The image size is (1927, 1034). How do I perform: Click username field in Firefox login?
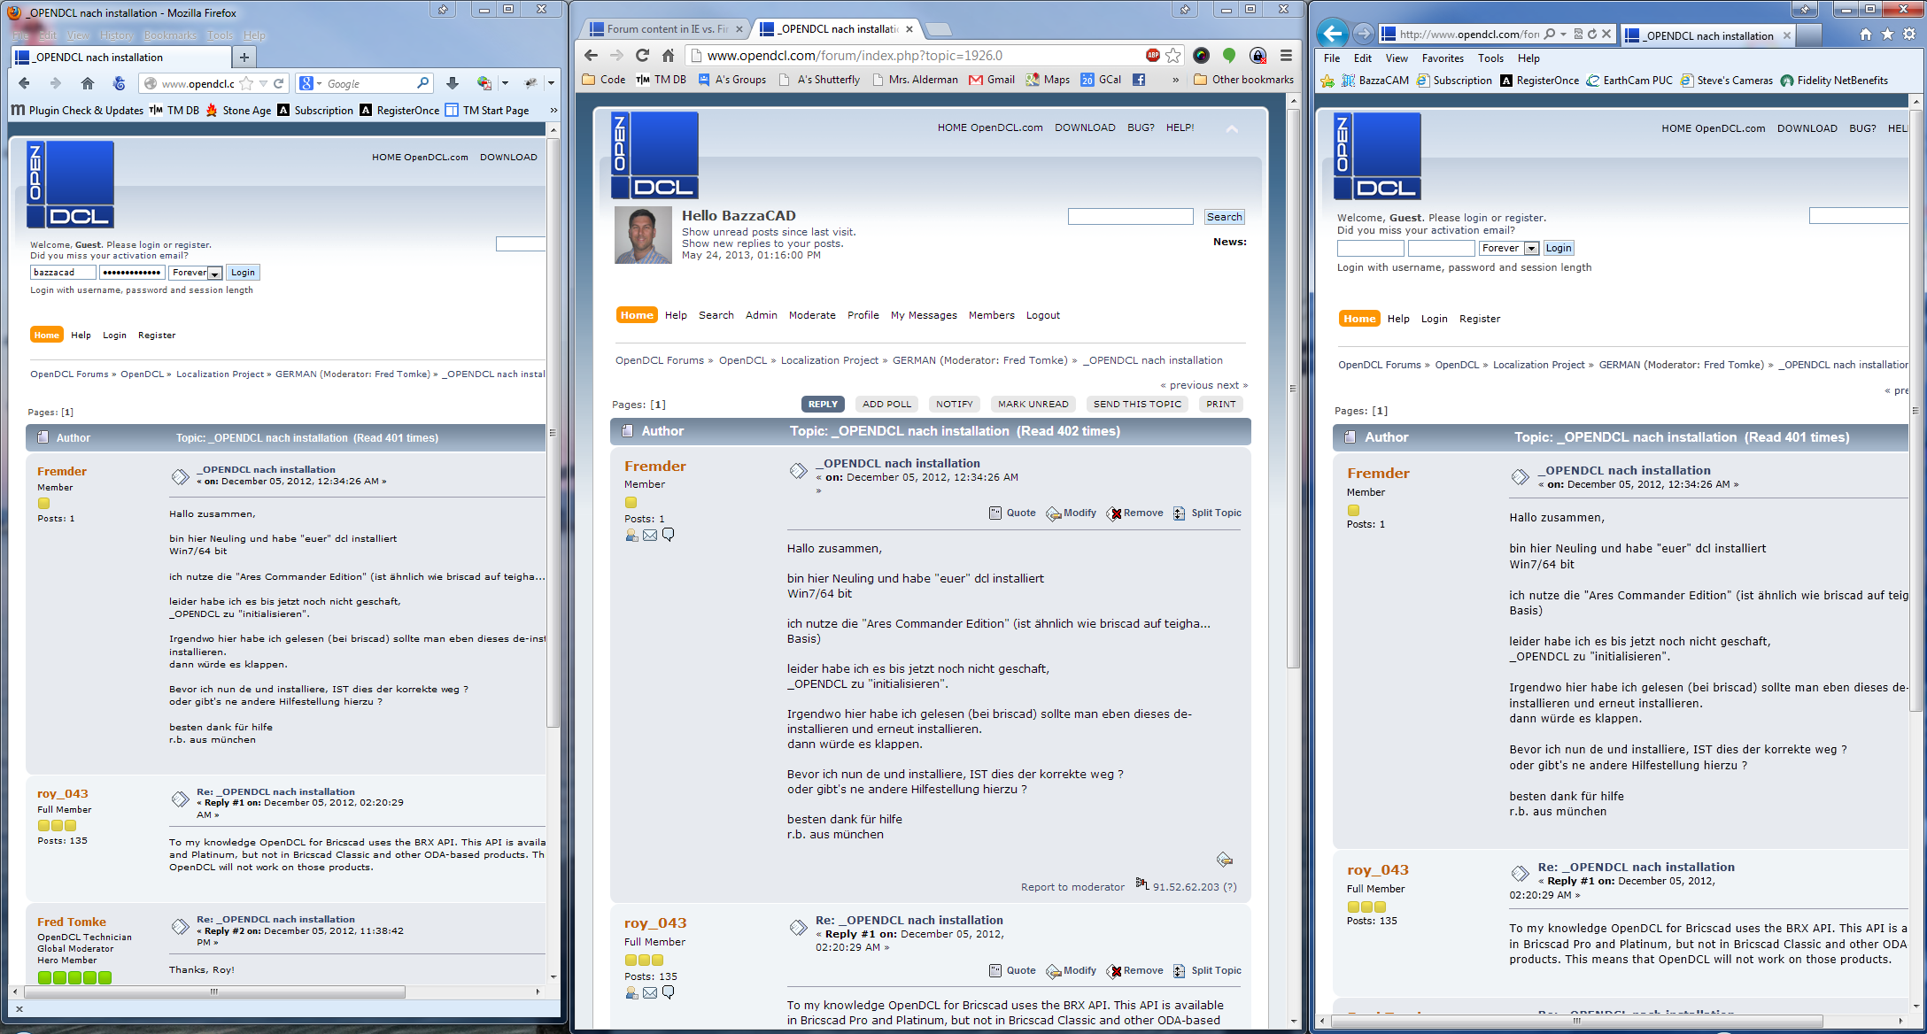click(62, 273)
